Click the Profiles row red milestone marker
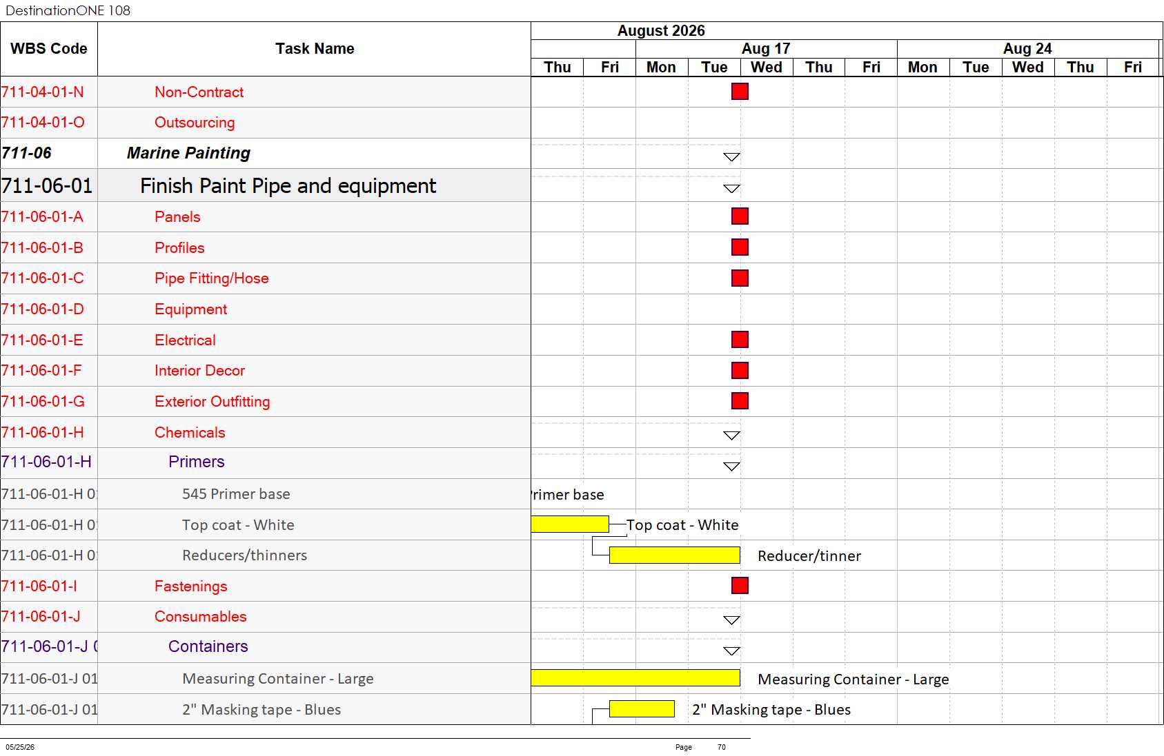The image size is (1164, 756). coord(740,247)
